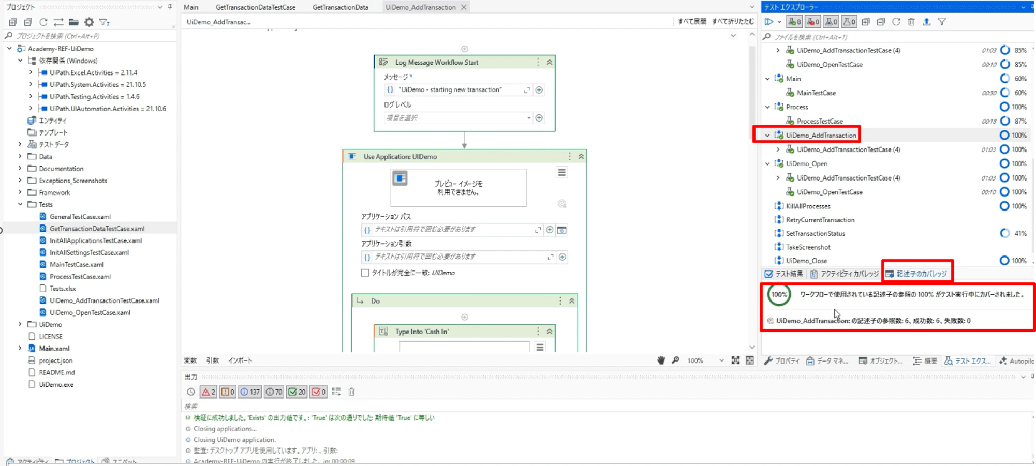Refresh the Test Explorer list
Screen dimensions: 1036x466
point(896,22)
